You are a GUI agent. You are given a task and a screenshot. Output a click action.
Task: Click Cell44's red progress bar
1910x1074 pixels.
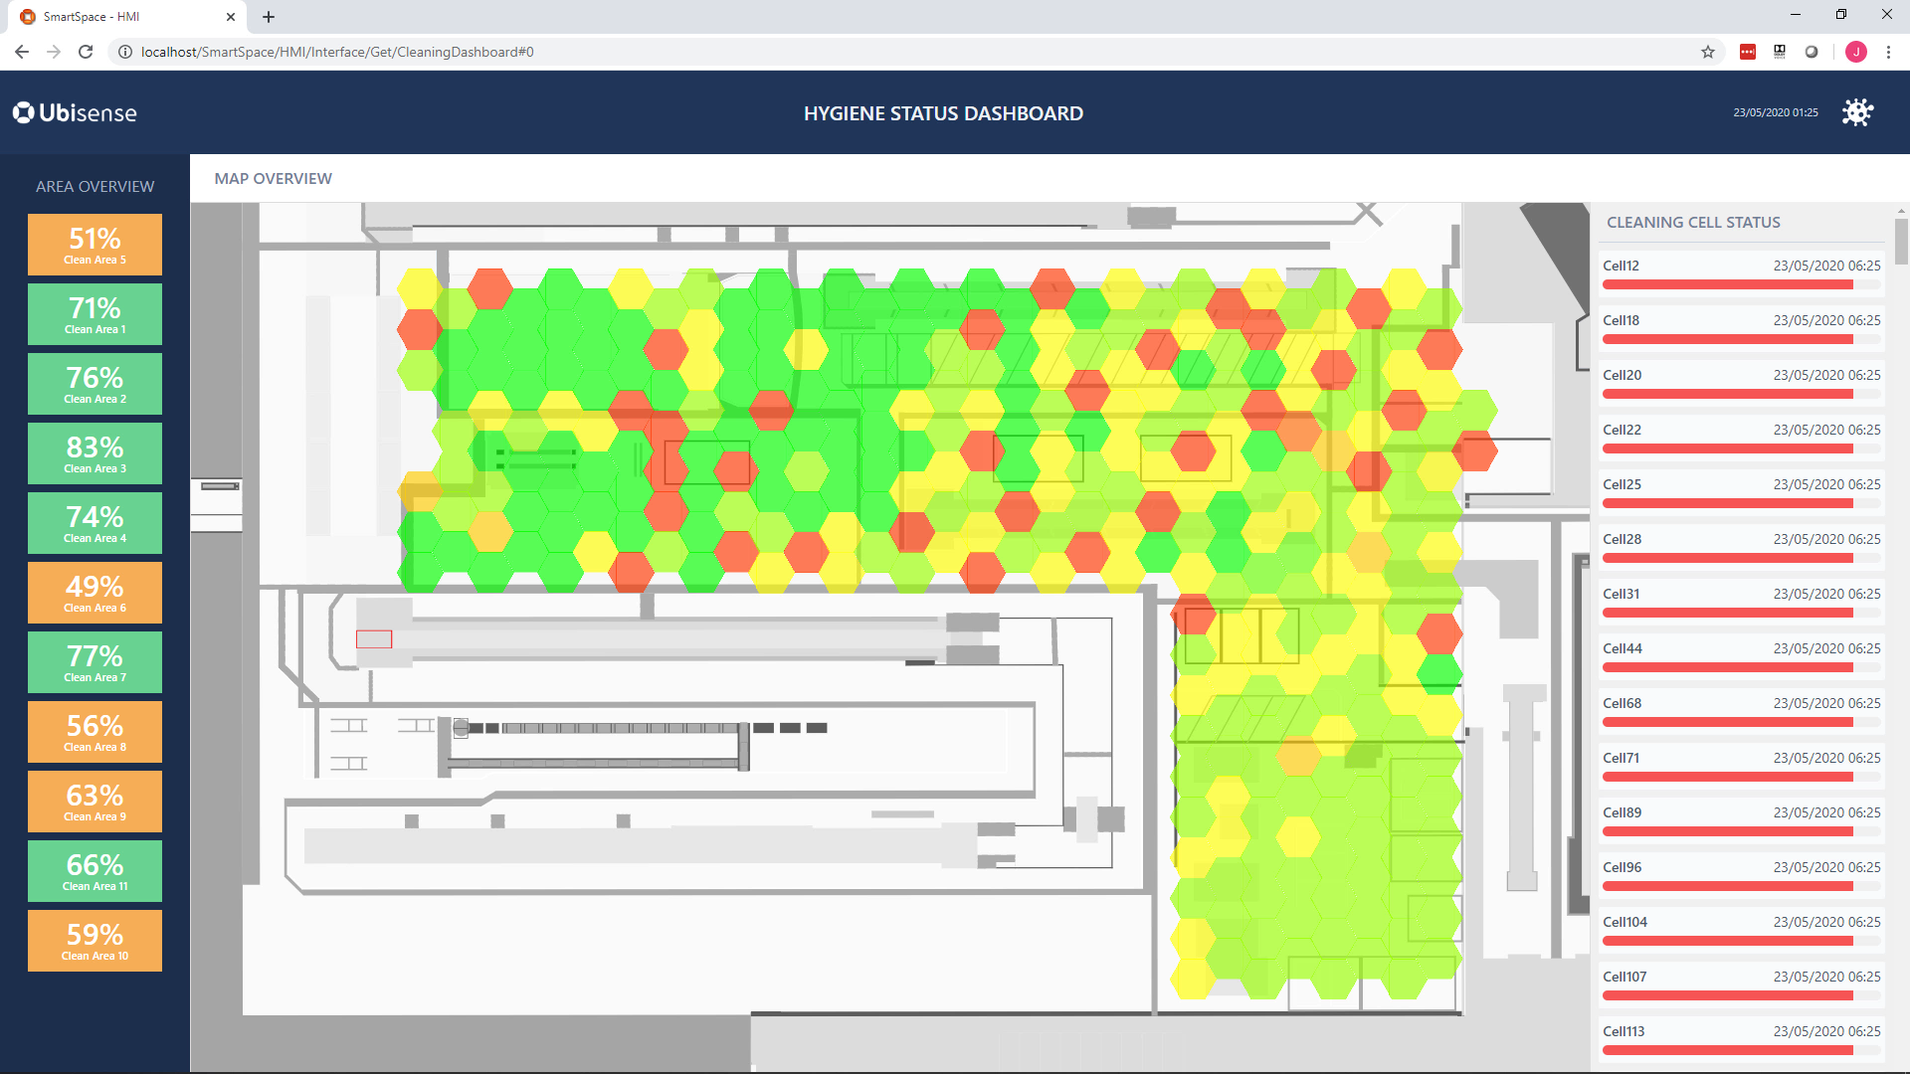[1728, 667]
